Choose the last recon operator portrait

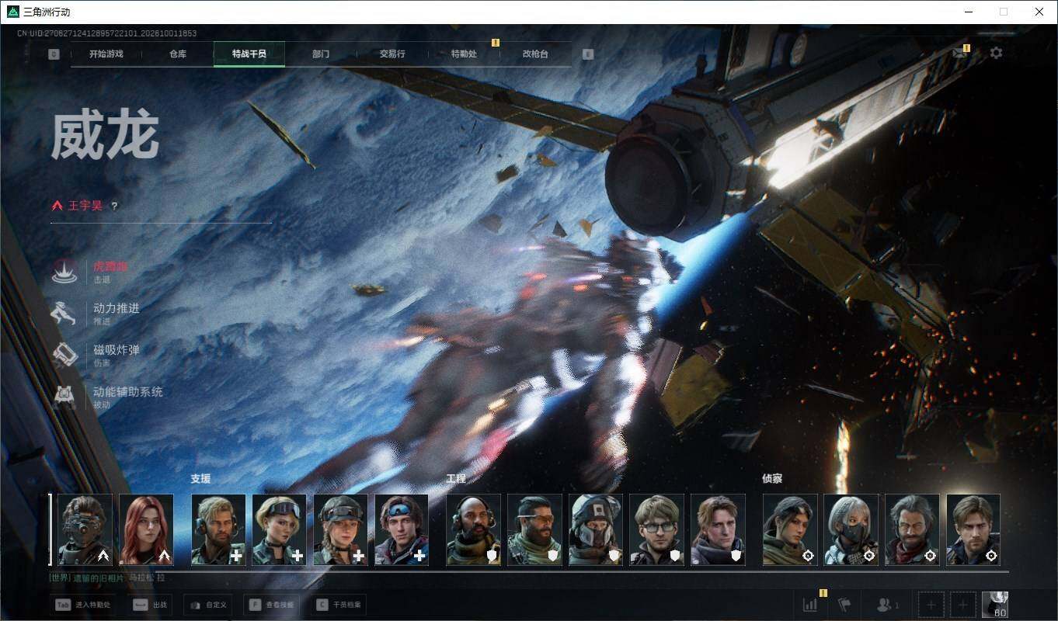973,529
